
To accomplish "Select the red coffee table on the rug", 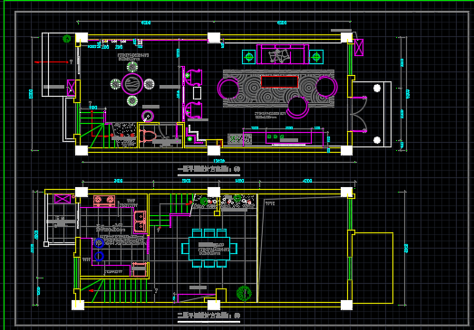I will 280,81.
